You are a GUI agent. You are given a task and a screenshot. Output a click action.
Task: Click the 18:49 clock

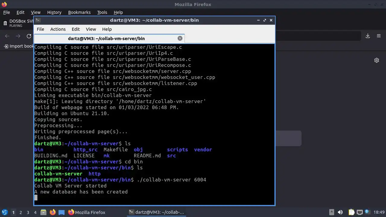(379, 212)
